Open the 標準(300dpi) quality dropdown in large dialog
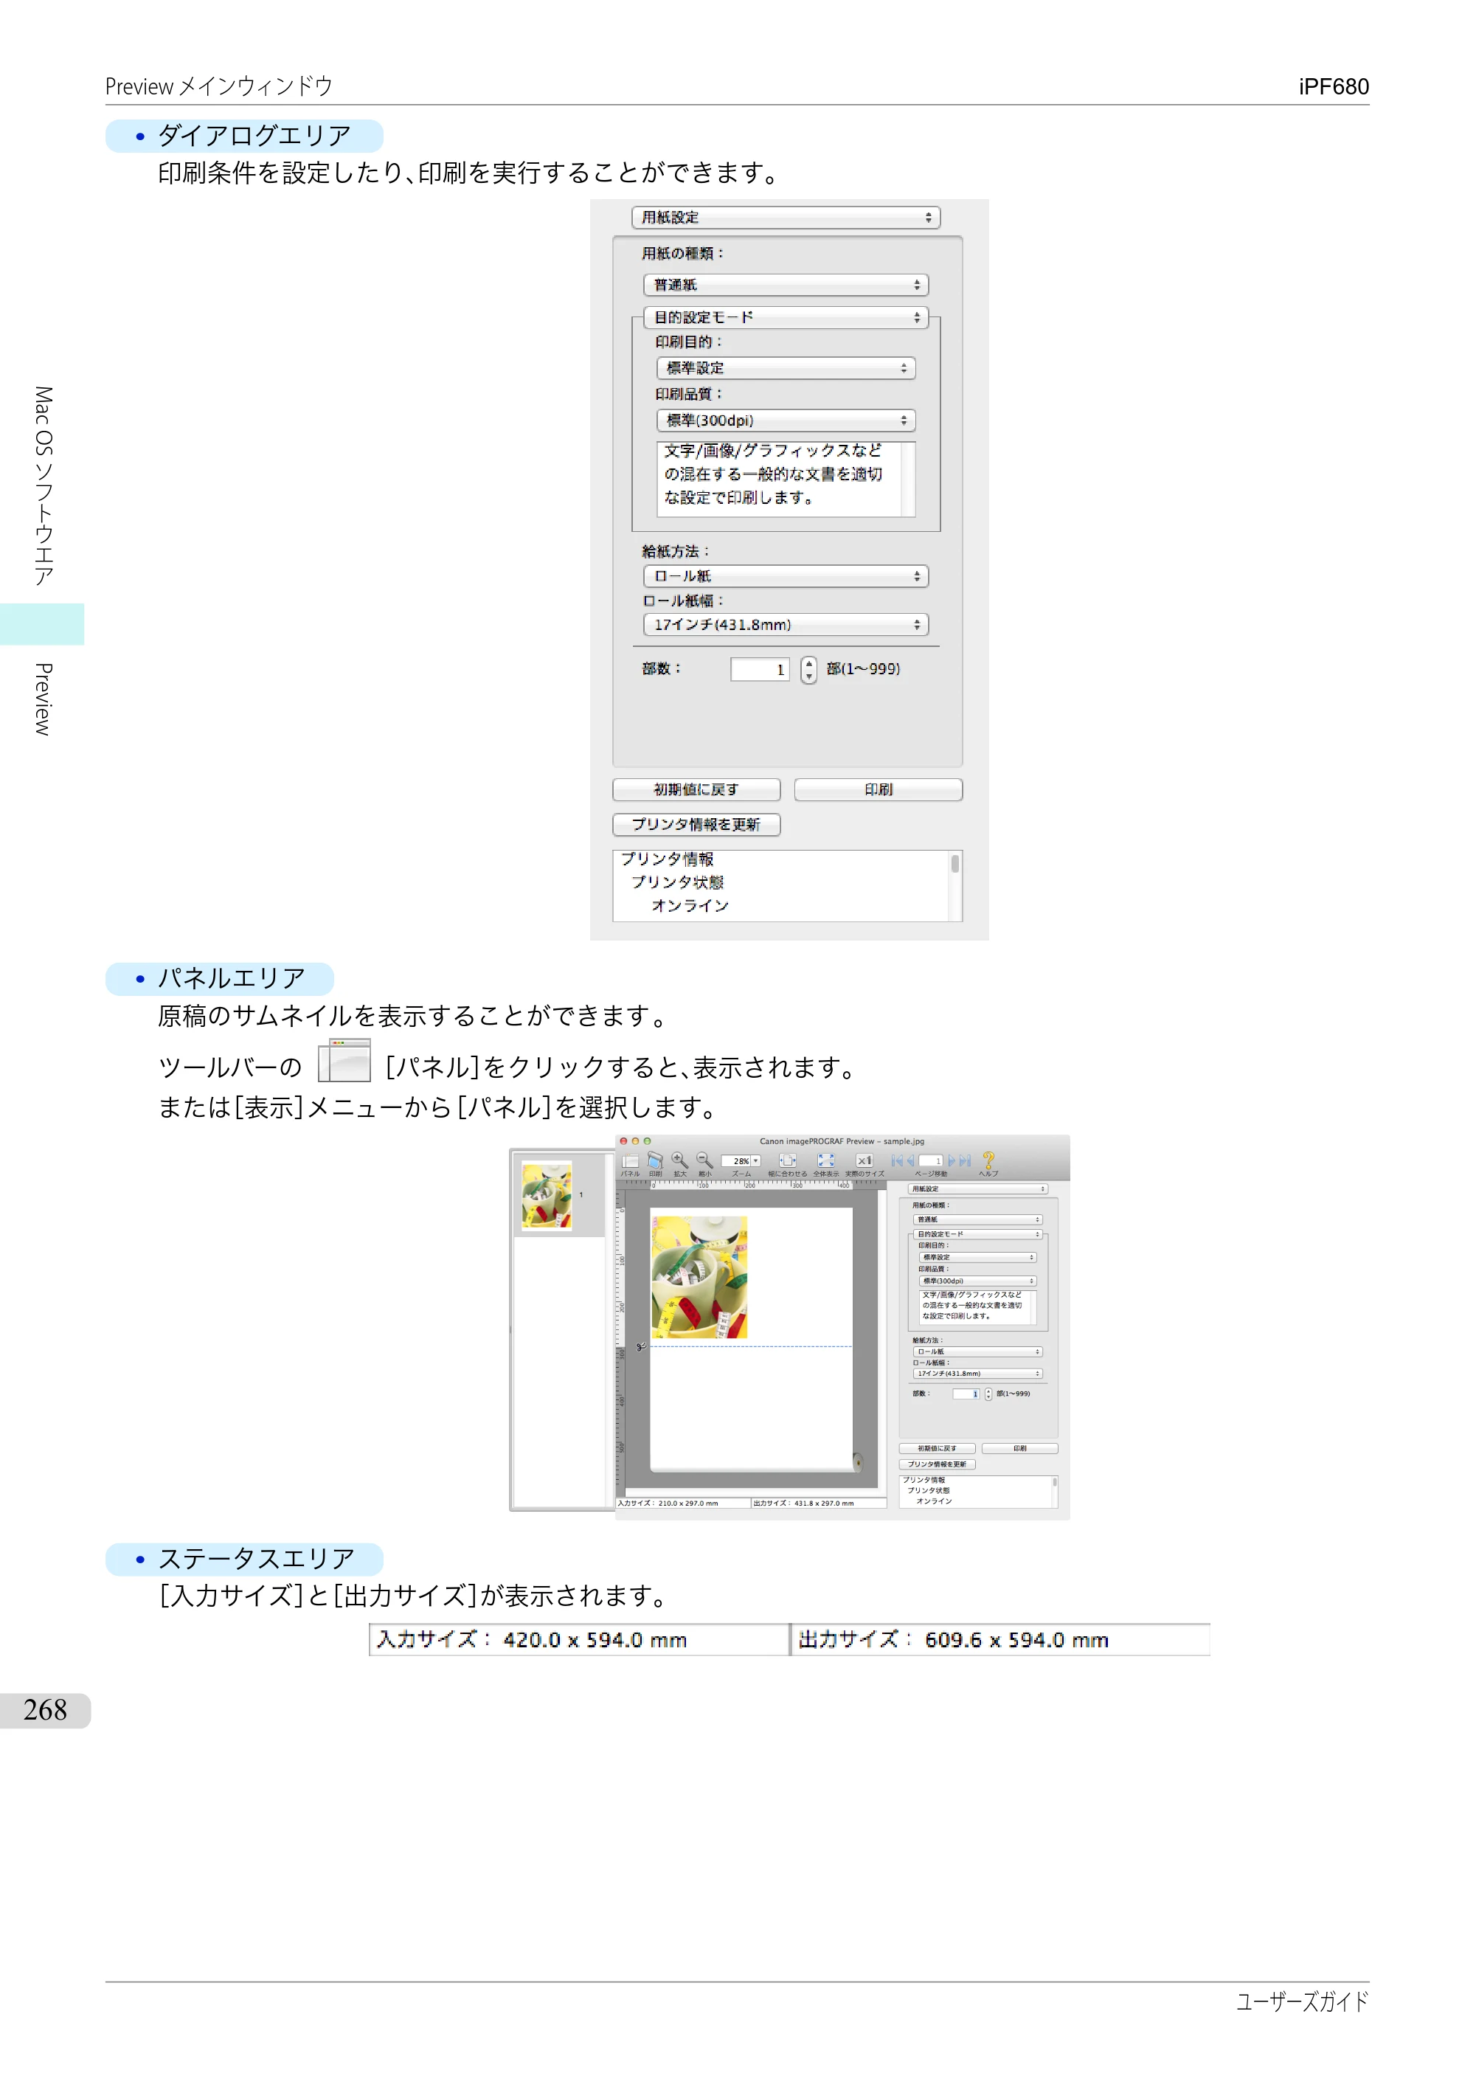Screen dimensions: 1476x2087 point(786,420)
